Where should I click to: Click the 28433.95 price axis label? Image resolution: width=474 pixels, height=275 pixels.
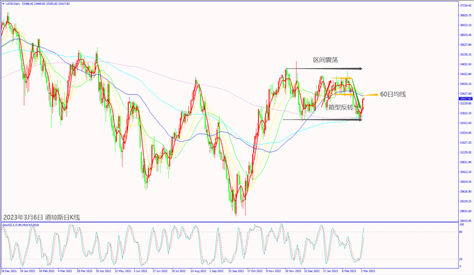[x=465, y=221]
